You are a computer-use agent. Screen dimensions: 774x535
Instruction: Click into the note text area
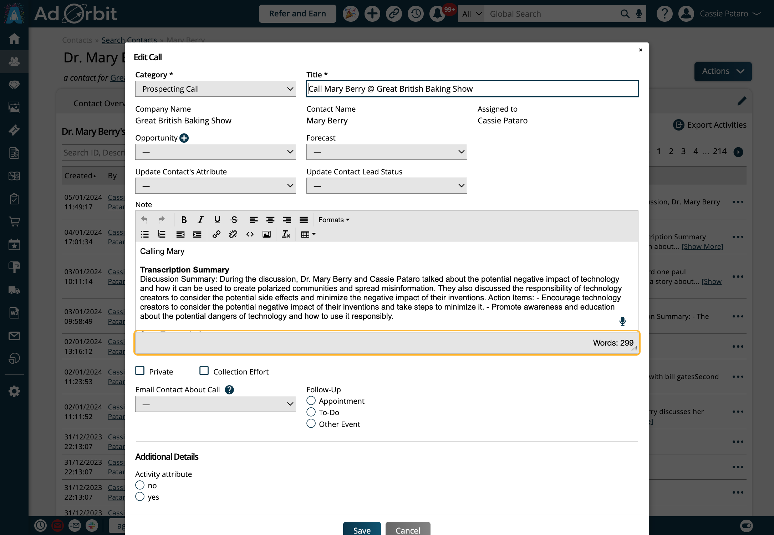tap(387, 286)
